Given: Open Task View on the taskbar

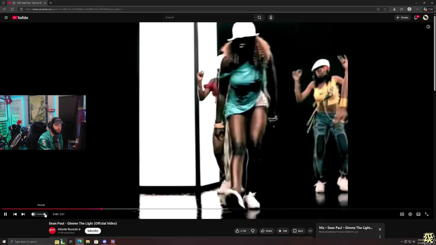Looking at the screenshot, I should [71, 242].
